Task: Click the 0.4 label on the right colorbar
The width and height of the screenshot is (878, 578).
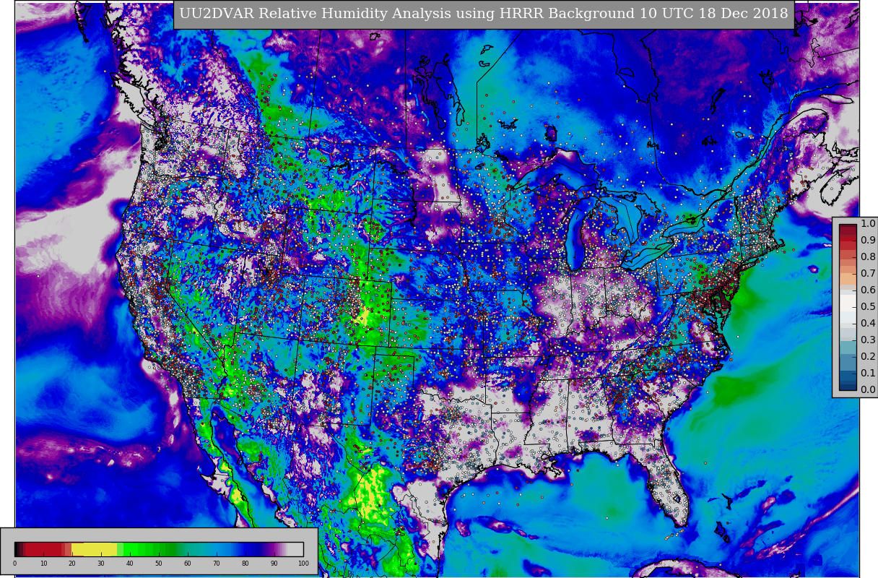Action: point(868,323)
